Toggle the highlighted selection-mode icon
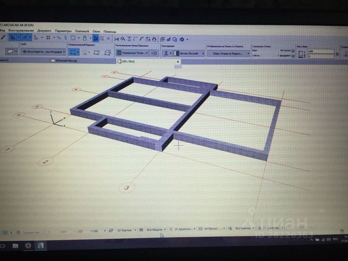This screenshot has width=348, height=261. pyautogui.click(x=95, y=38)
